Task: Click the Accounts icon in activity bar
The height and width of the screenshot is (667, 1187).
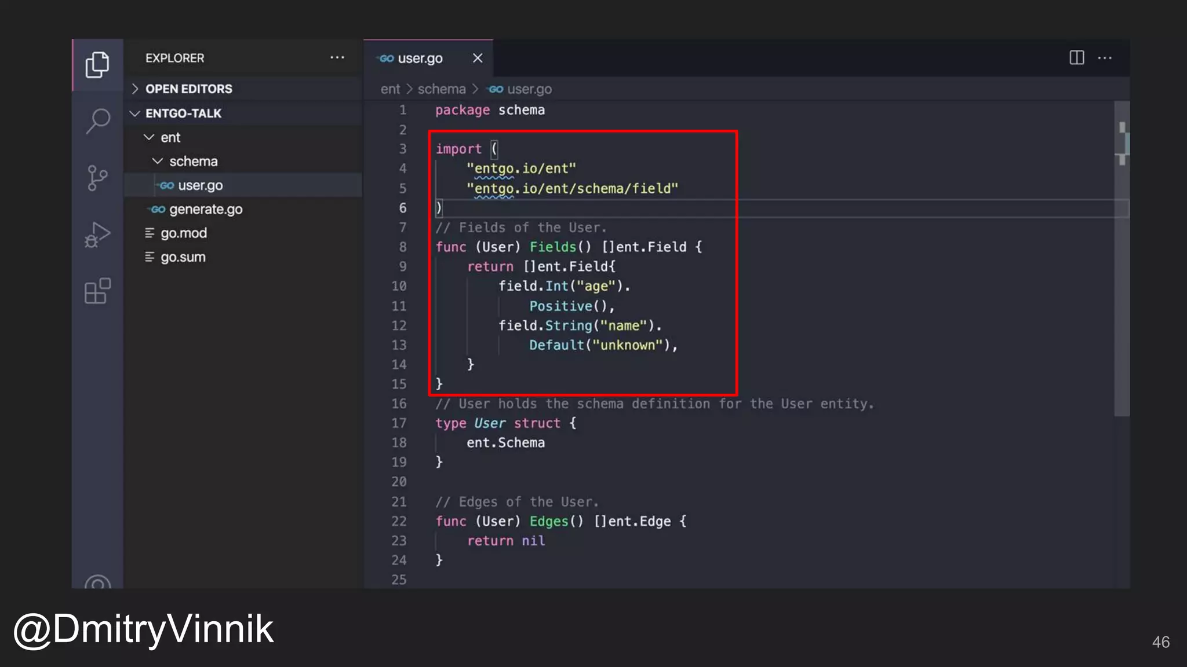Action: point(97,582)
